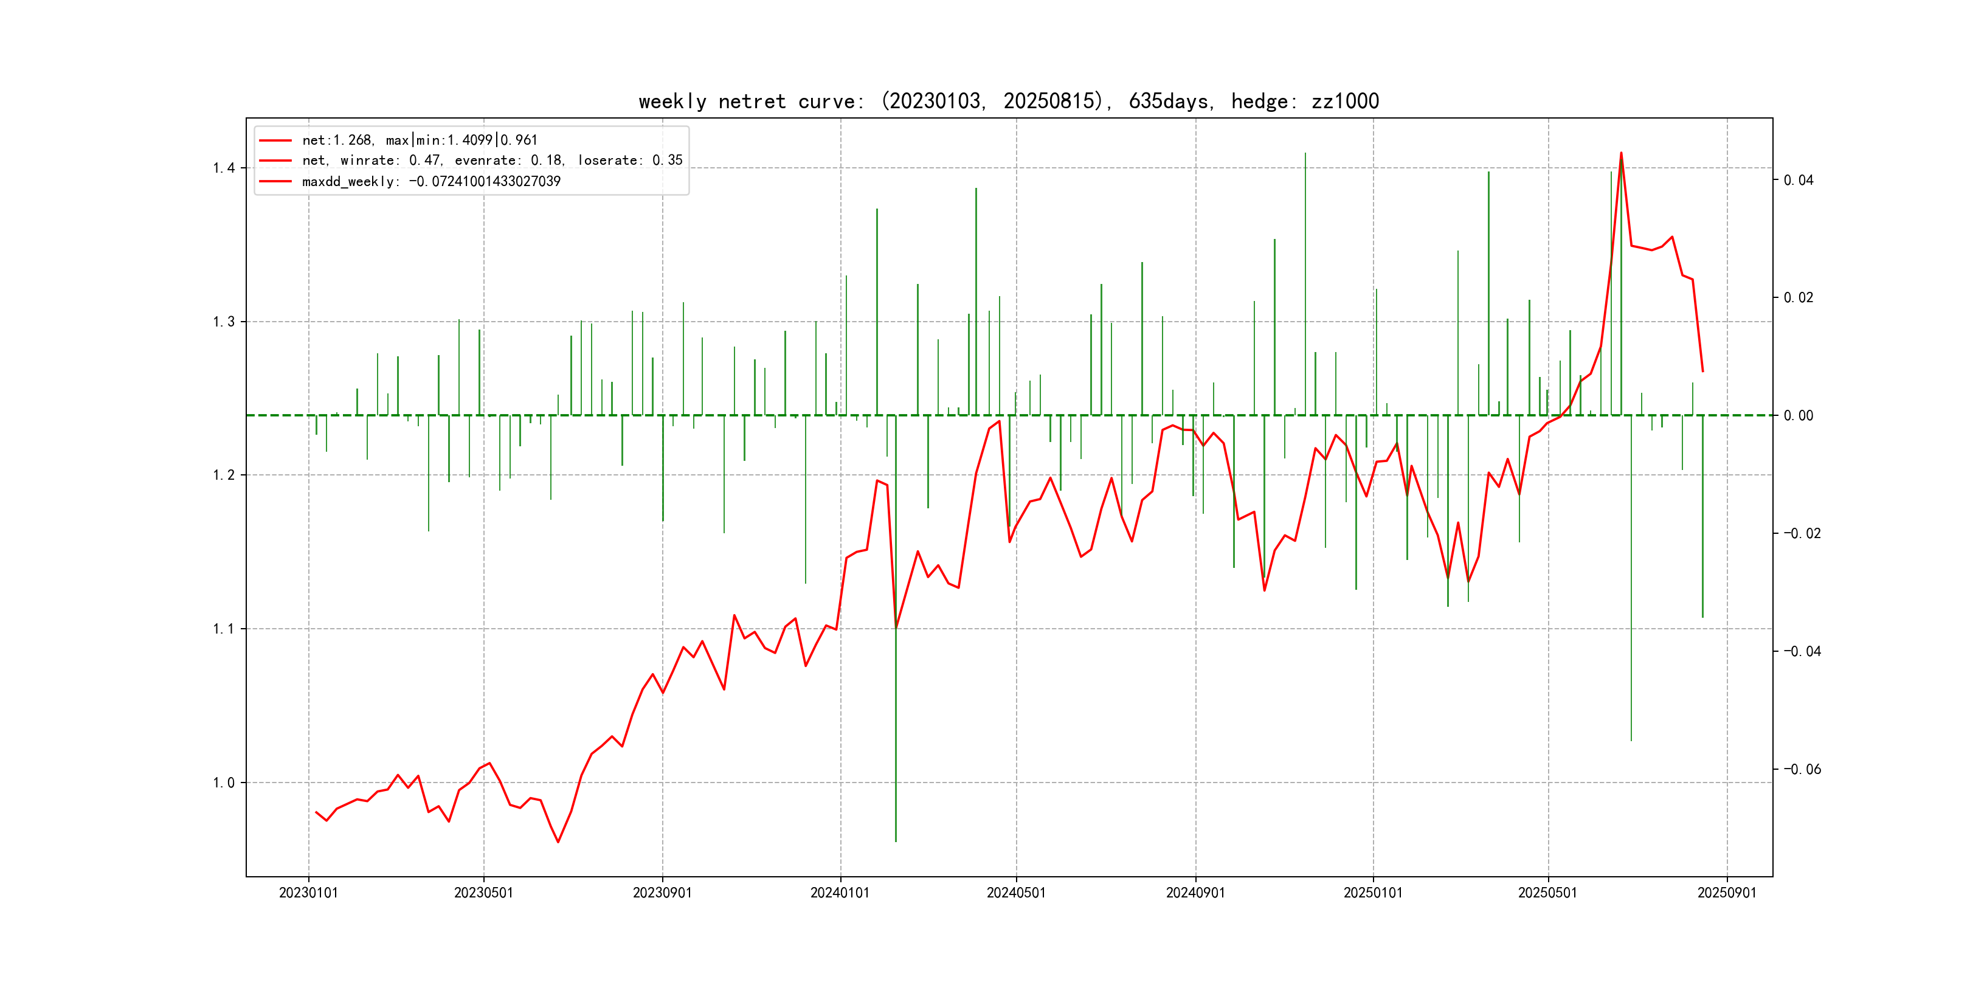1970x985 pixels.
Task: Click left y-axis tick label 1.2
Action: click(x=223, y=475)
